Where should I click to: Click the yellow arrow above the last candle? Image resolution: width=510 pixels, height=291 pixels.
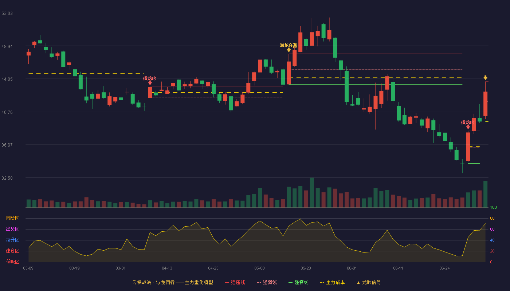pos(485,78)
